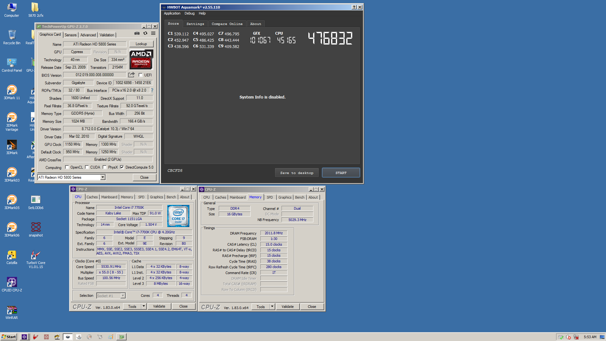The height and width of the screenshot is (341, 606).
Task: Open the Debug menu in HWBOT Aquamark
Action: [189, 13]
